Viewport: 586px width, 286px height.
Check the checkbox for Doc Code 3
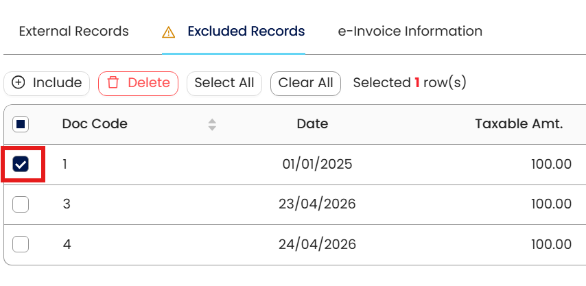tap(21, 204)
